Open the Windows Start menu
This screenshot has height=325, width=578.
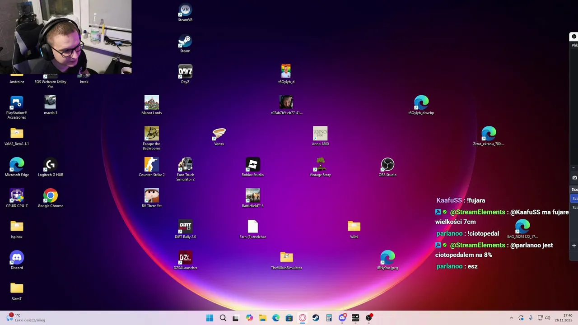coord(210,318)
